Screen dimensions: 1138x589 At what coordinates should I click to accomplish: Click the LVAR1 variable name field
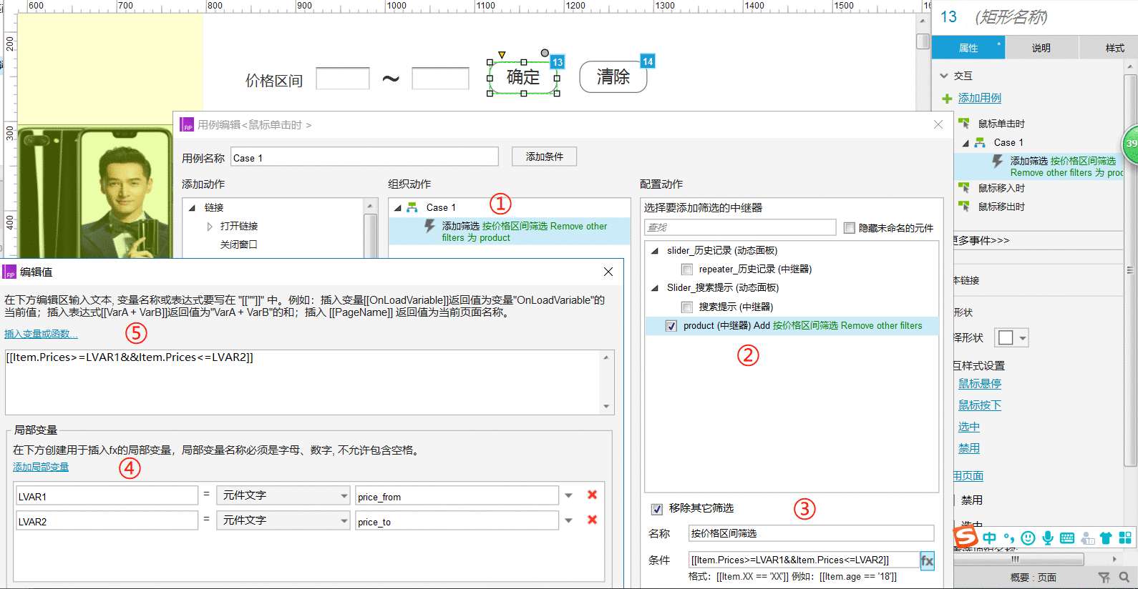(x=106, y=496)
